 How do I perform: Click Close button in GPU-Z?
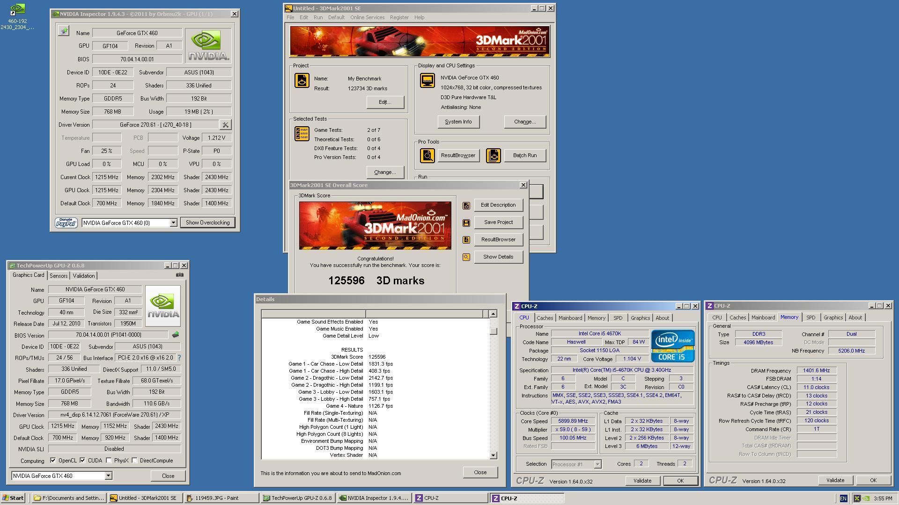tap(168, 476)
